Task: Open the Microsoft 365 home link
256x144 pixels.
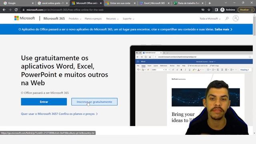Action: (54, 18)
